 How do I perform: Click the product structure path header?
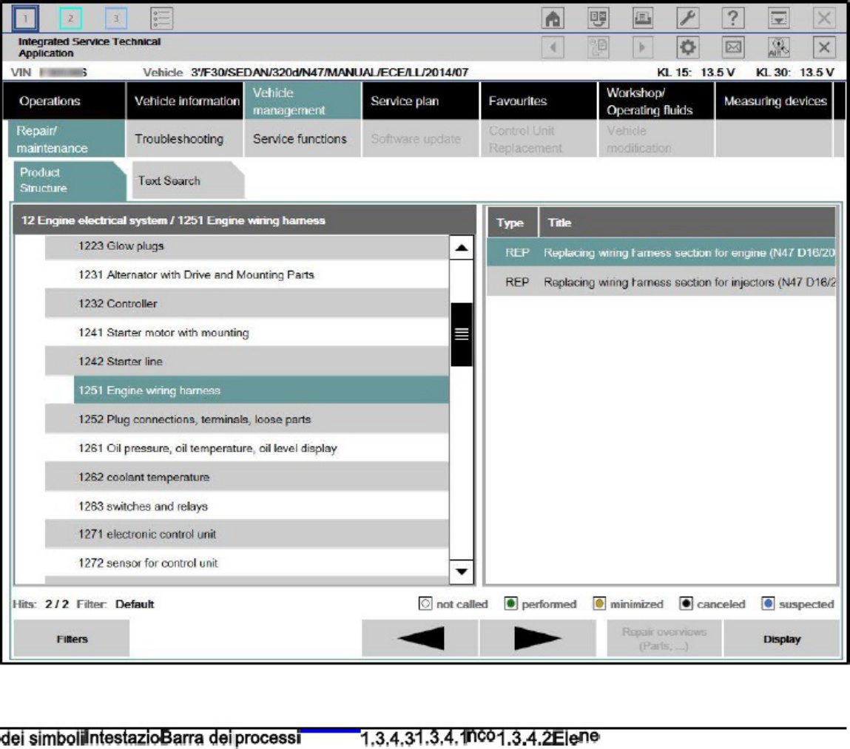coord(244,220)
